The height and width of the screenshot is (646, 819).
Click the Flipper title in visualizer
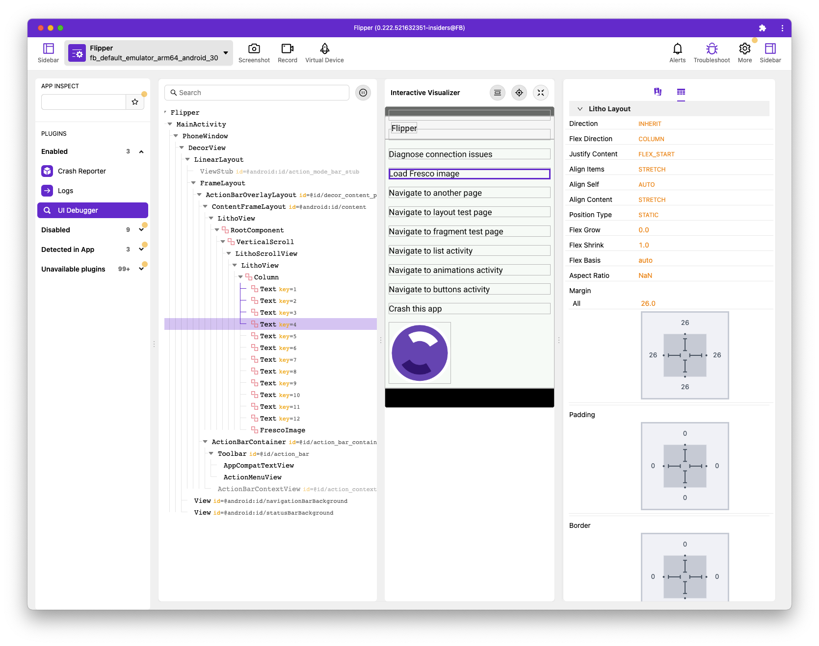pyautogui.click(x=404, y=128)
